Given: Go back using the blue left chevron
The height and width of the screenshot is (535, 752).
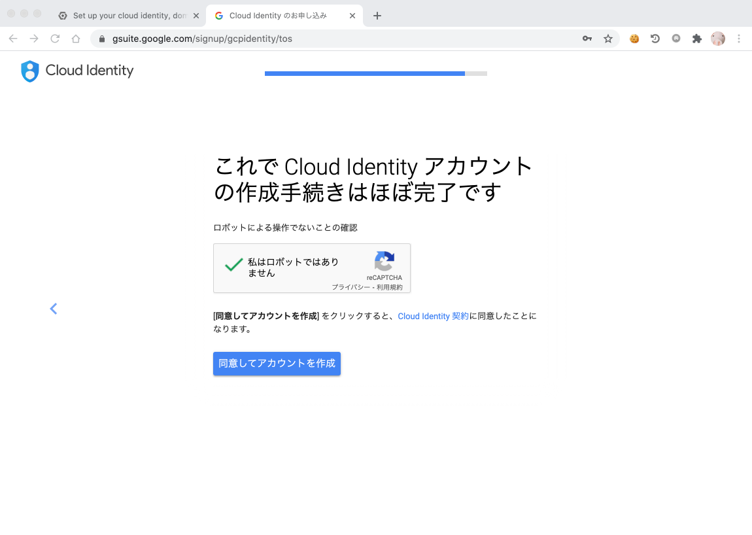Looking at the screenshot, I should click(x=53, y=309).
